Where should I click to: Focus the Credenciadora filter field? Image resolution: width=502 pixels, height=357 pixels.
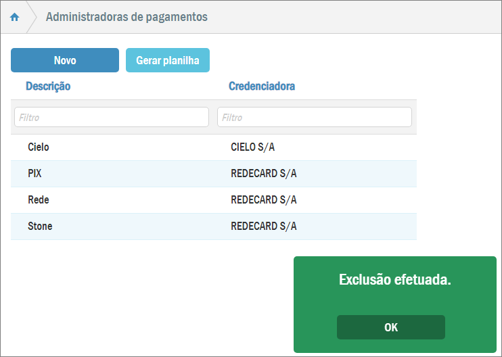(314, 117)
